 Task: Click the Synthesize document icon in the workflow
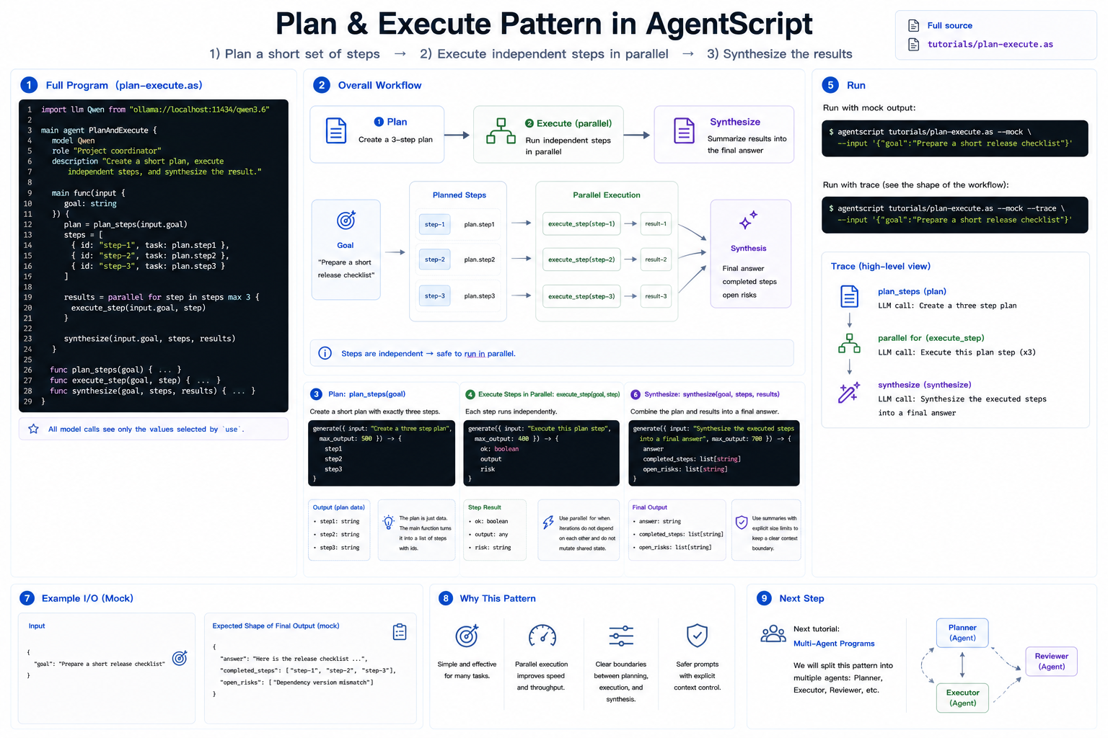(x=684, y=131)
